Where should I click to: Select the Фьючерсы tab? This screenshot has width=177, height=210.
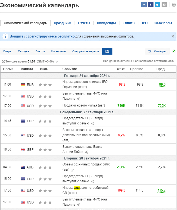click(x=163, y=23)
